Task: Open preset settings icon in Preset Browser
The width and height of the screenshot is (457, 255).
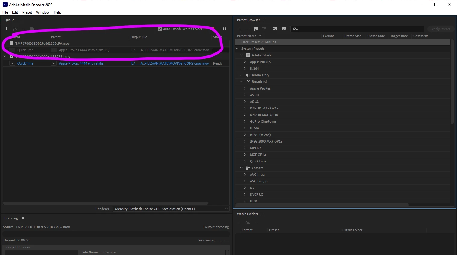Action: pyautogui.click(x=264, y=29)
